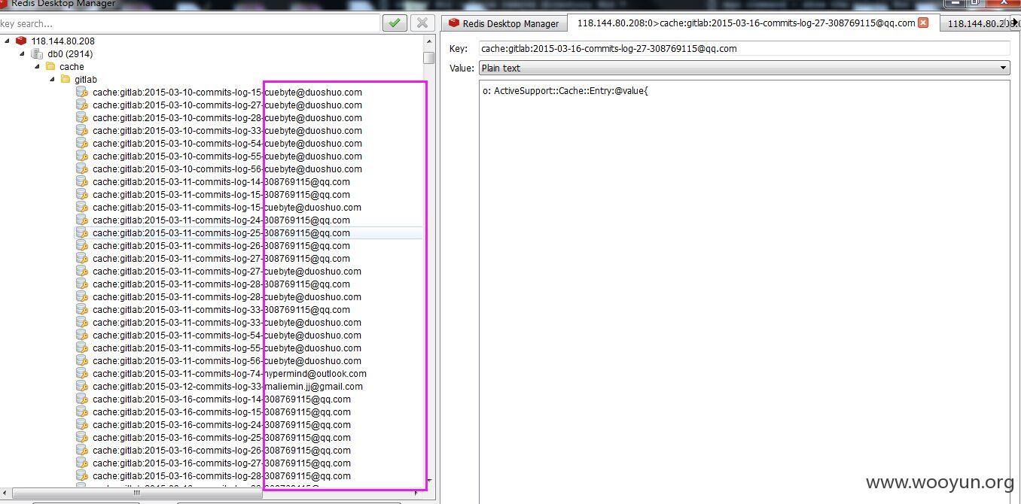Click key icon of 2015-03-10-commits-log-15 cuebyte entry

pyautogui.click(x=82, y=92)
